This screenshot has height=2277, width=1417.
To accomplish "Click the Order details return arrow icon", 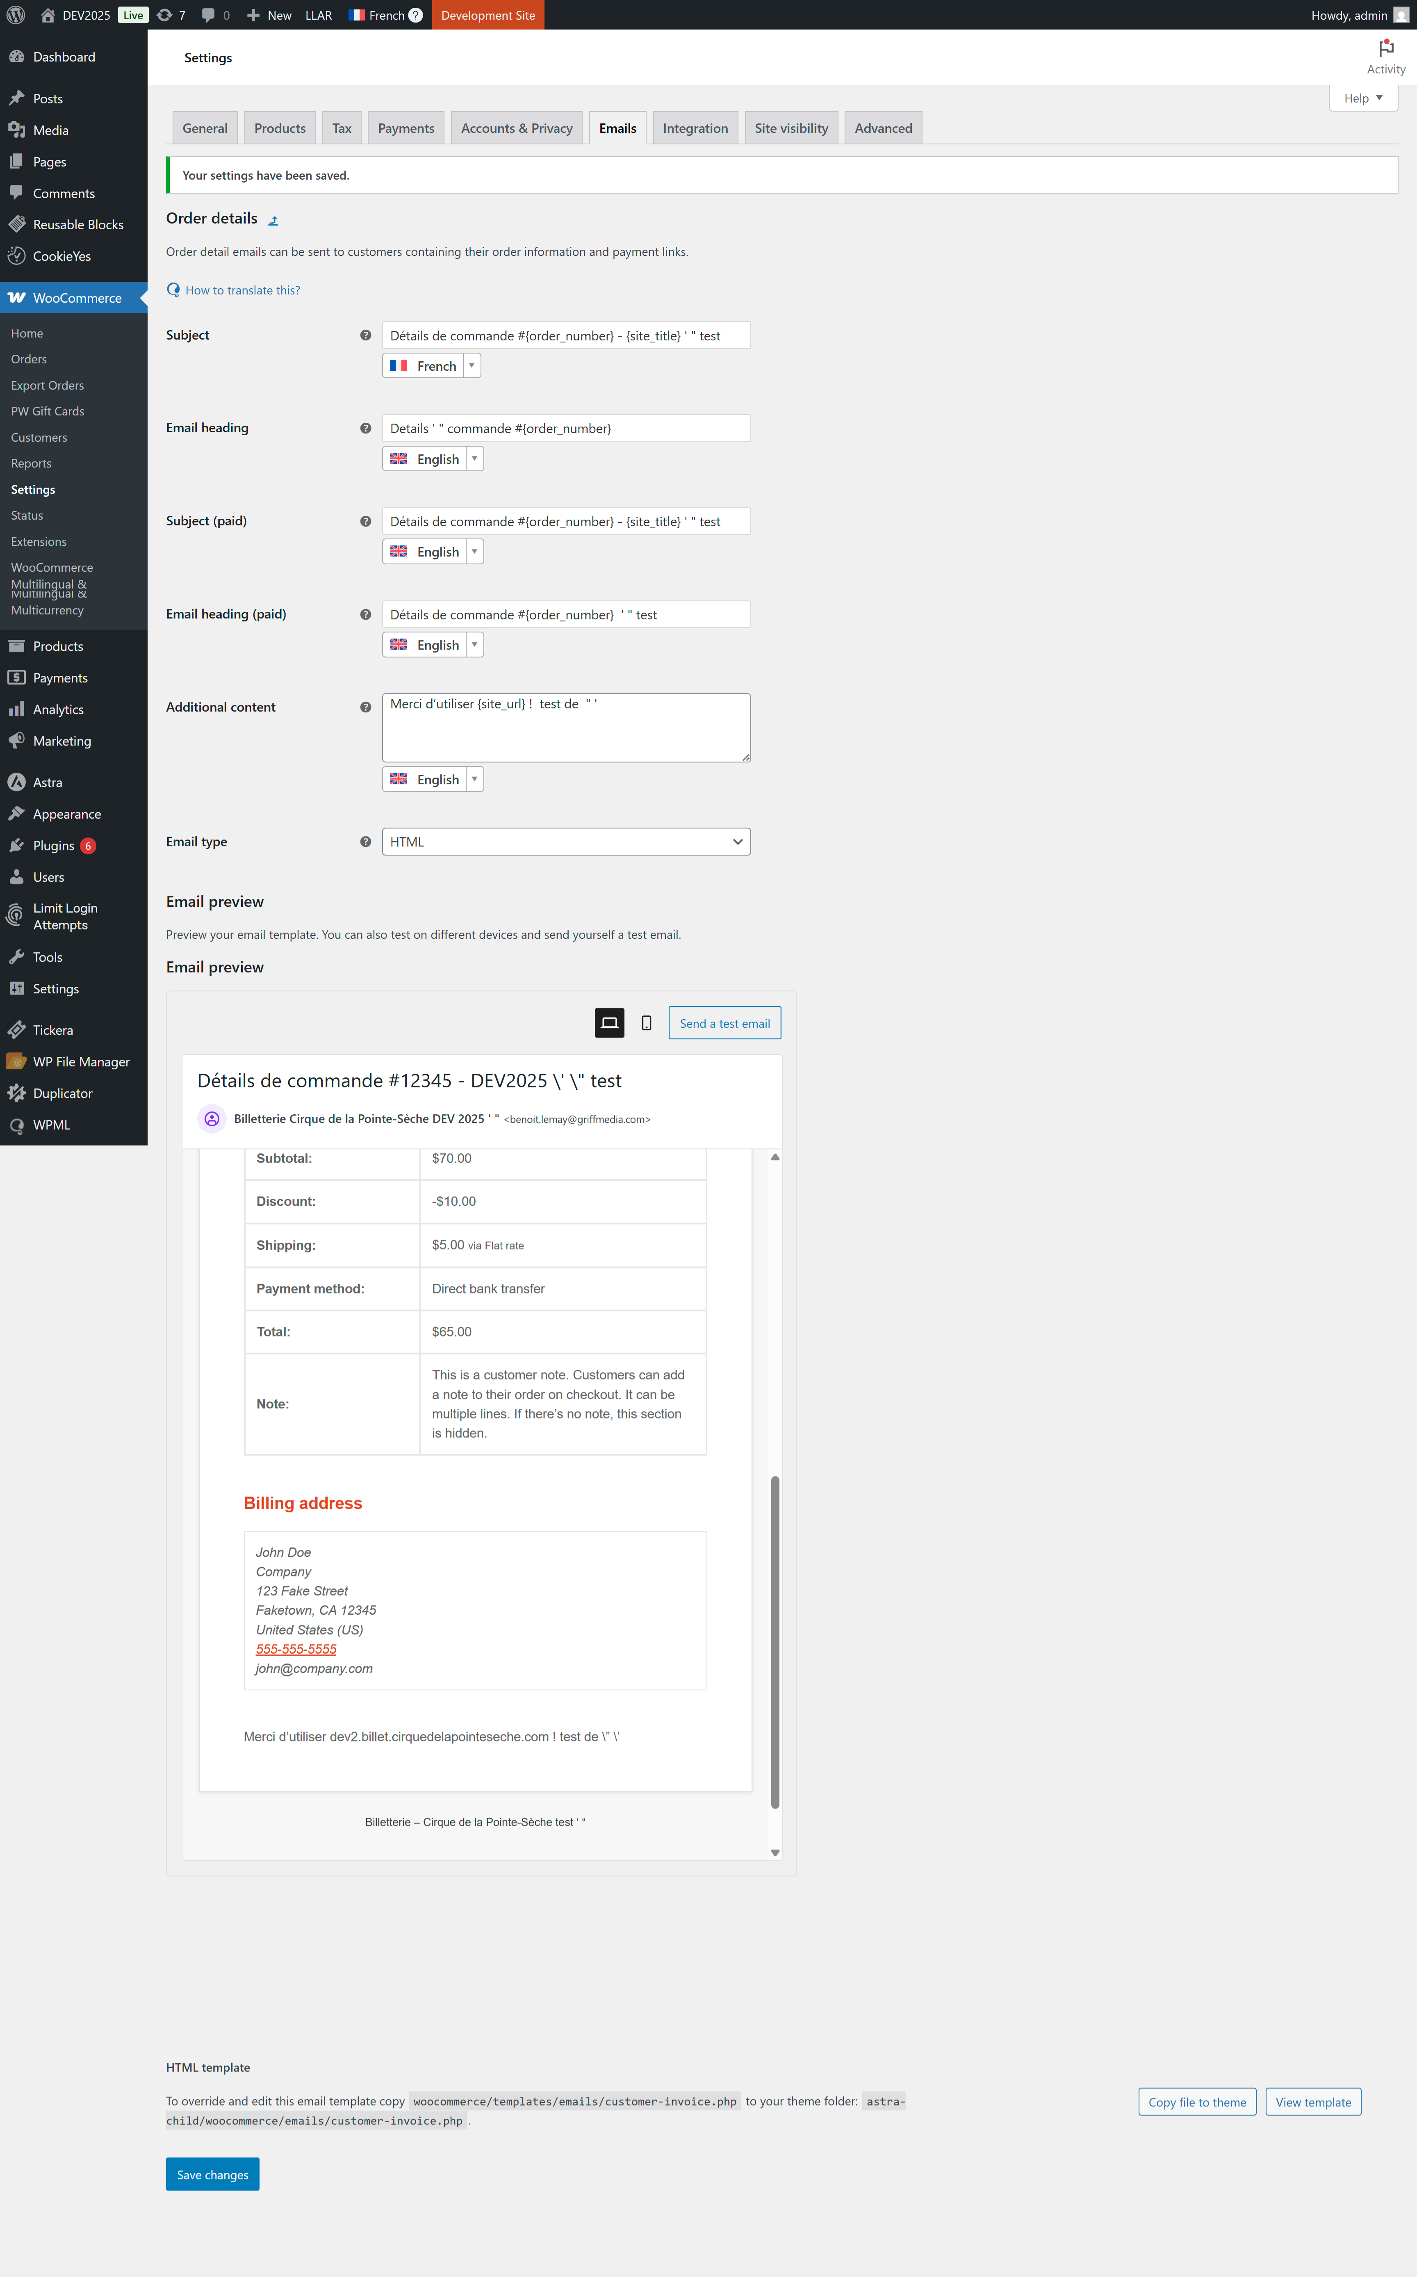I will pyautogui.click(x=273, y=220).
